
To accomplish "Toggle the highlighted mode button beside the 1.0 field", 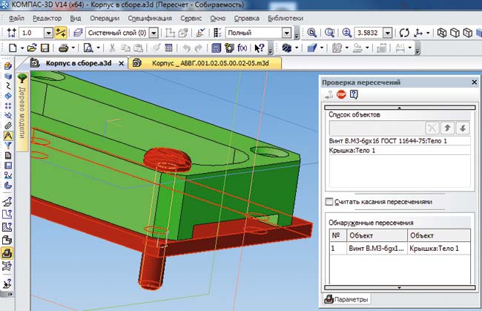I will pyautogui.click(x=61, y=33).
